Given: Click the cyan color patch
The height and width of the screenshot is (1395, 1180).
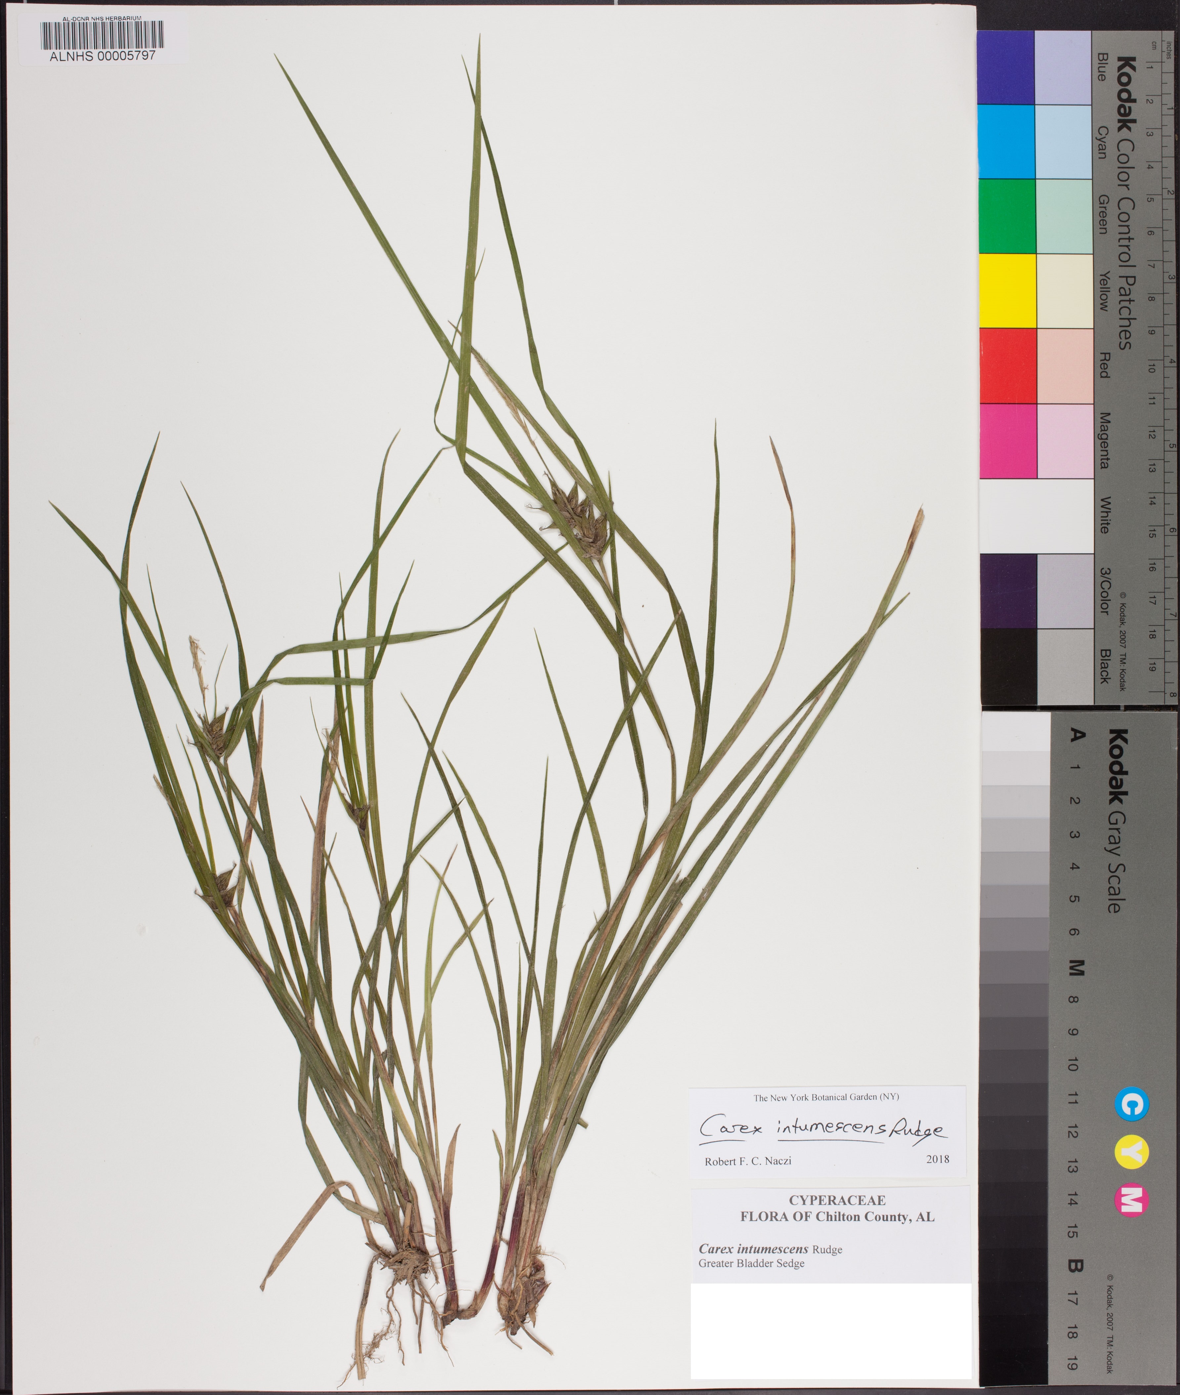Looking at the screenshot, I should [x=1005, y=141].
